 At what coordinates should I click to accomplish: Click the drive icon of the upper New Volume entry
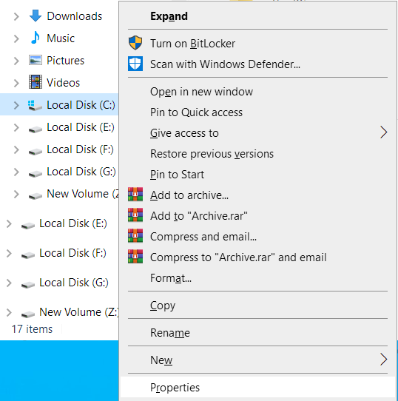coord(36,195)
